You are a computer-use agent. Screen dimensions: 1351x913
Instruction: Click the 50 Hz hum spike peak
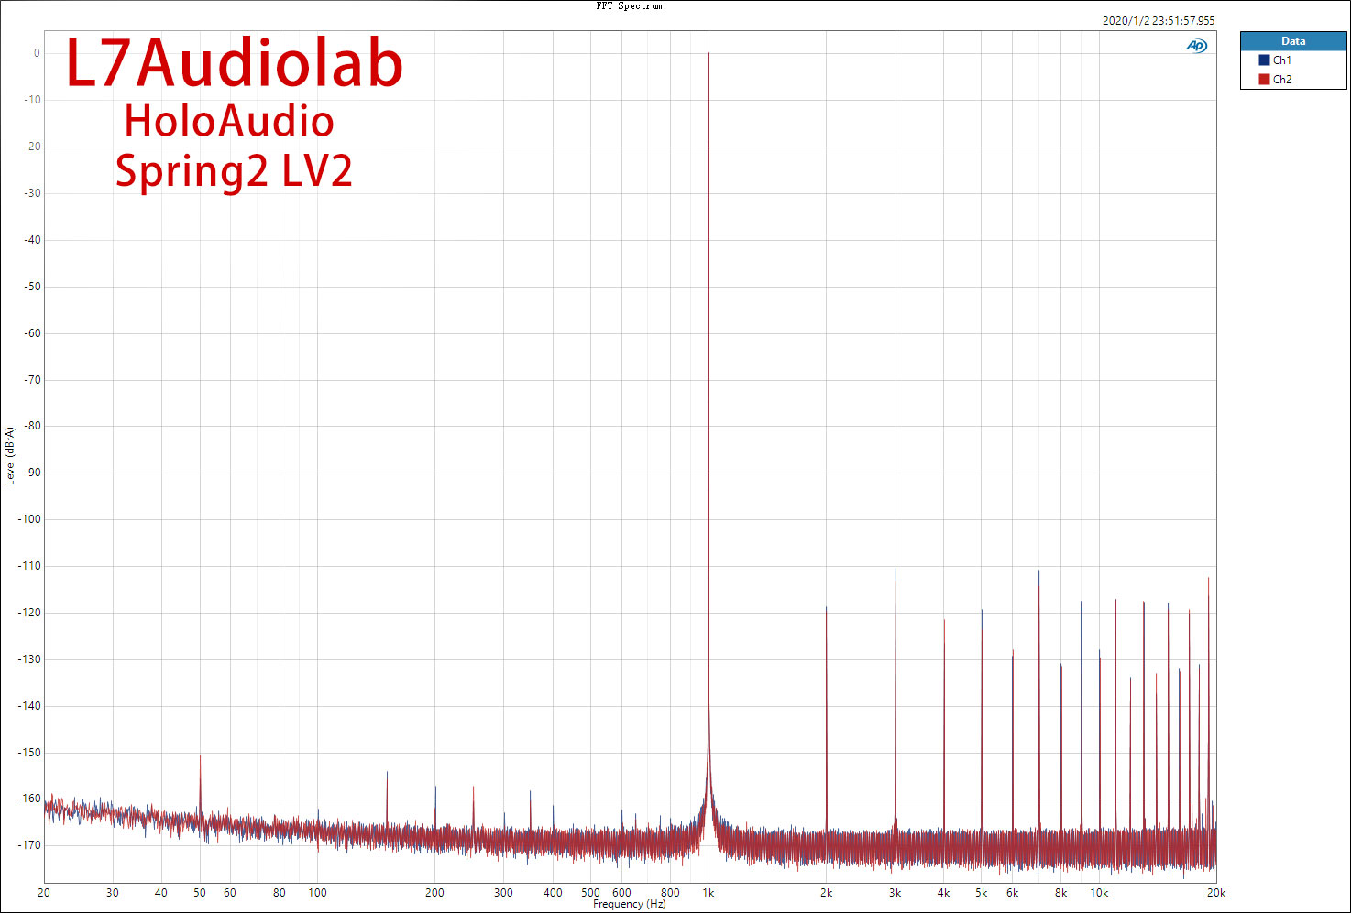tap(200, 755)
